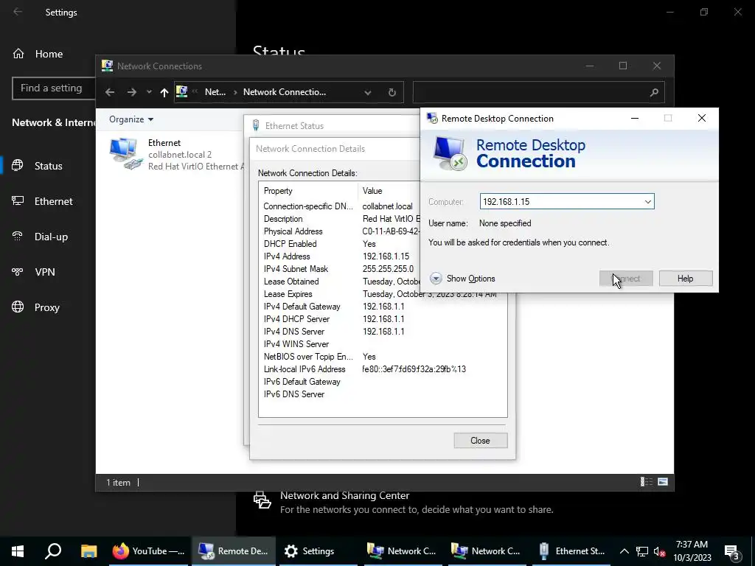755x566 pixels.
Task: Select Status in Settings sidebar
Action: pos(48,166)
